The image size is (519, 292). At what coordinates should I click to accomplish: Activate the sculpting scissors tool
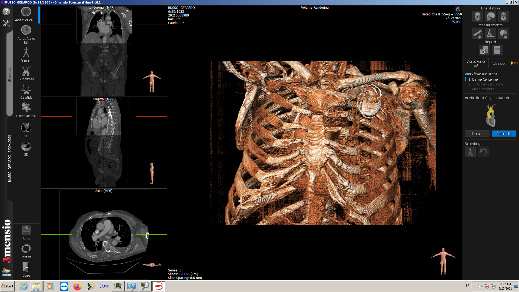(470, 152)
